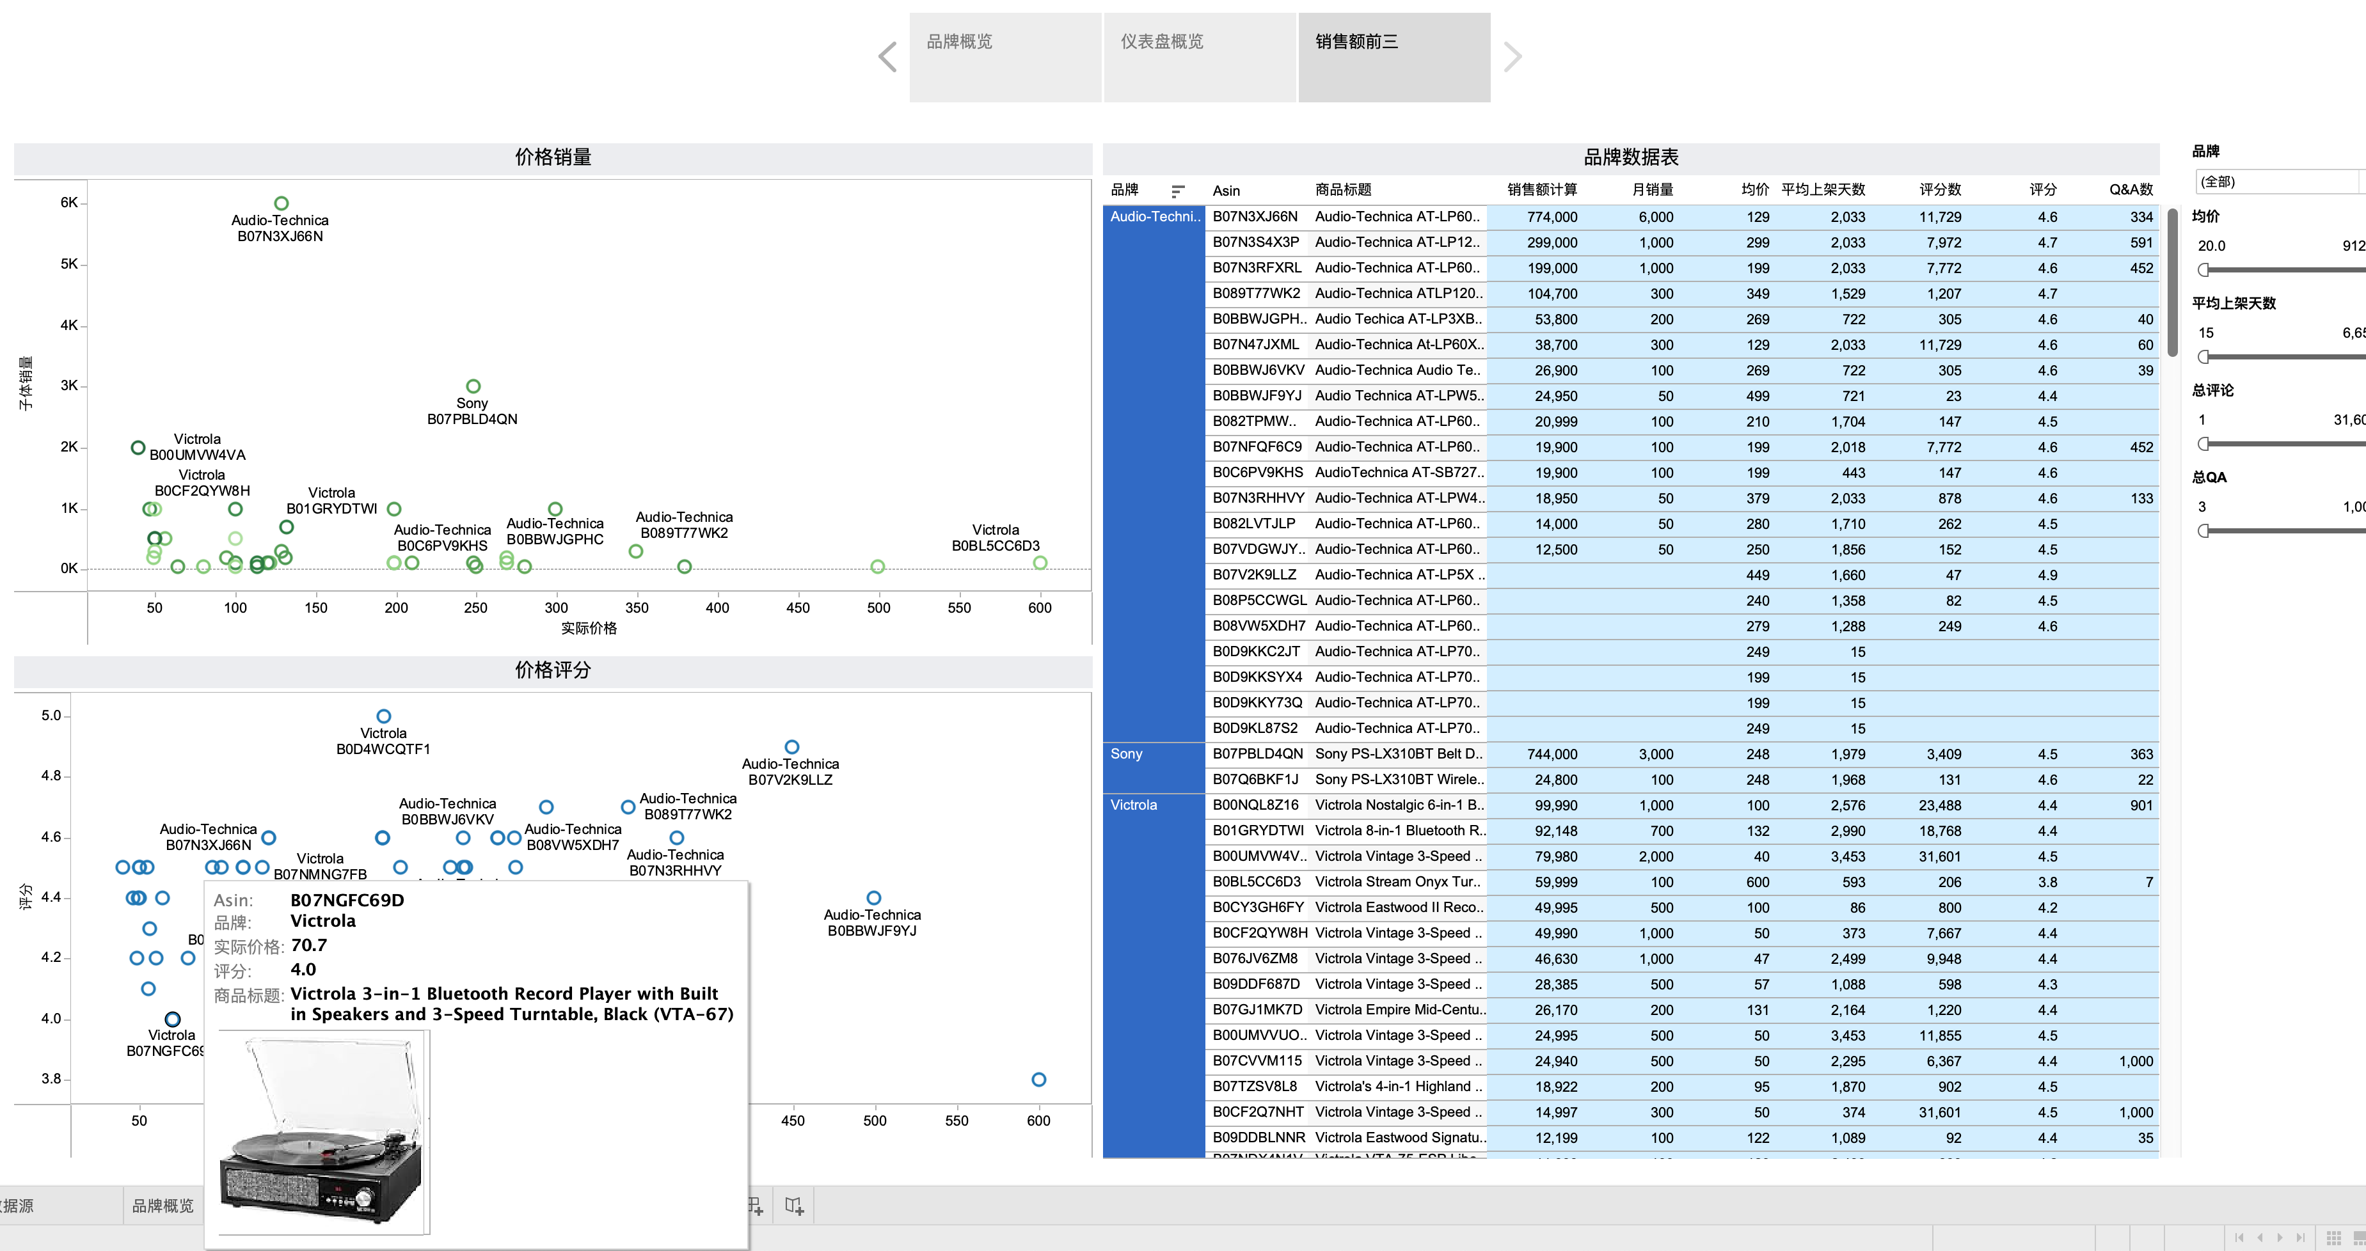Select the Sony B07PBLD4QN mark in 价格销量
The width and height of the screenshot is (2366, 1251).
pos(473,386)
